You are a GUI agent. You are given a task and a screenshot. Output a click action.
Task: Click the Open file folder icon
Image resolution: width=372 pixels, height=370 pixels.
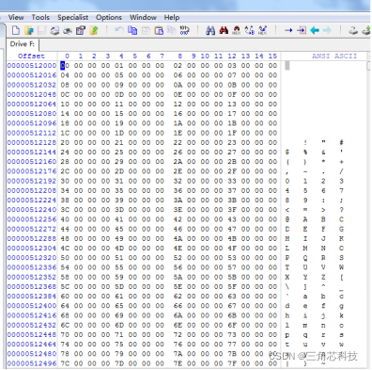(x=29, y=30)
